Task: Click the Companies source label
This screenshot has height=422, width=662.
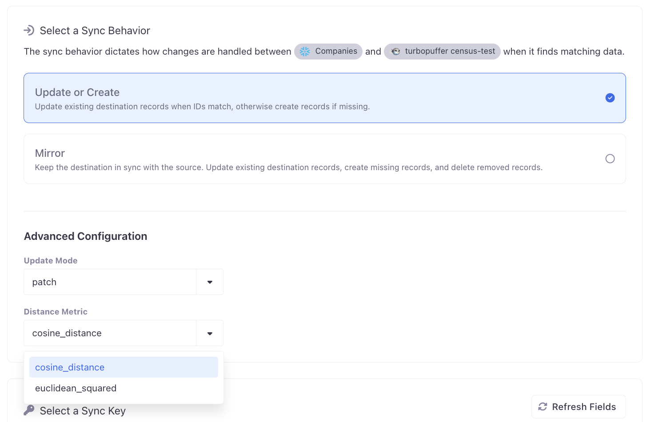Action: pos(336,51)
